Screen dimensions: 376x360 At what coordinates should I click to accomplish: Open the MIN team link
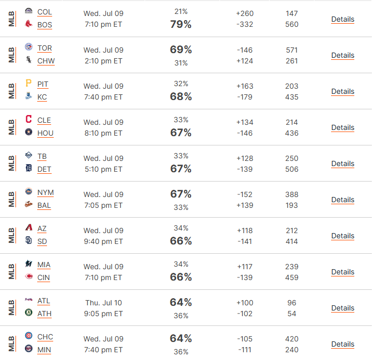[x=44, y=350]
